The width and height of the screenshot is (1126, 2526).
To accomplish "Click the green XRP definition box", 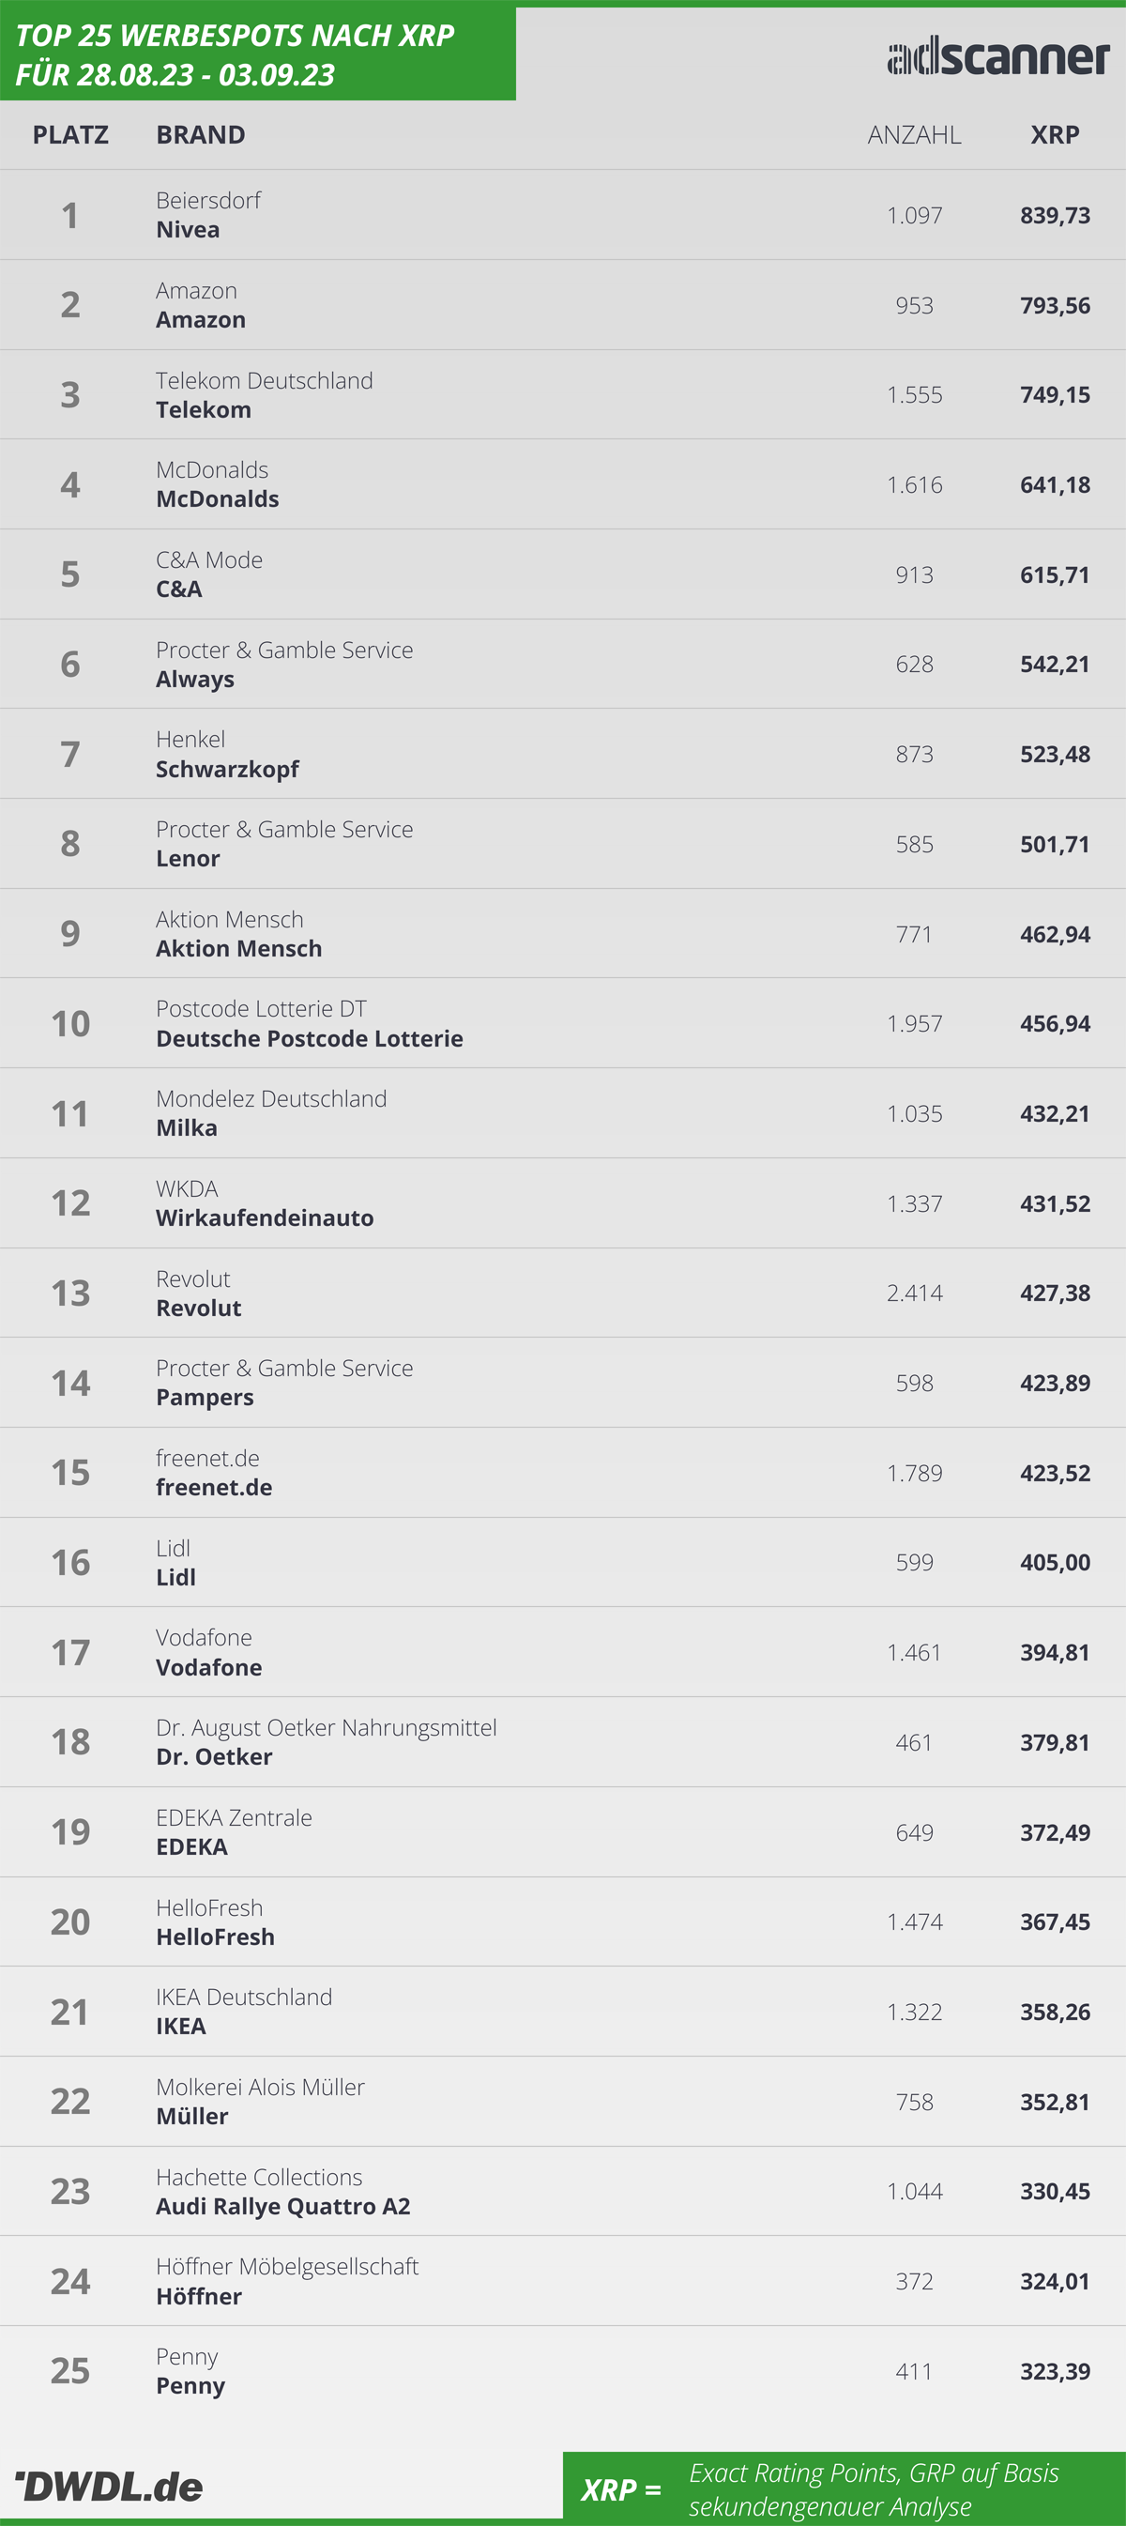I will (844, 2488).
